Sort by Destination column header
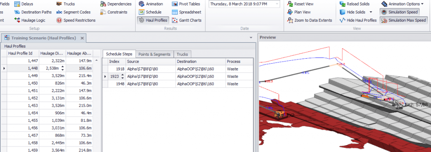 coord(201,62)
